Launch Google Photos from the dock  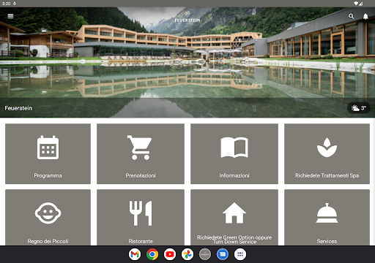(187, 254)
